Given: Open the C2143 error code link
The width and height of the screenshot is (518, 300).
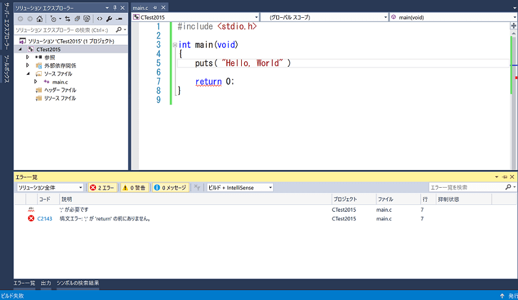Looking at the screenshot, I should coord(44,218).
